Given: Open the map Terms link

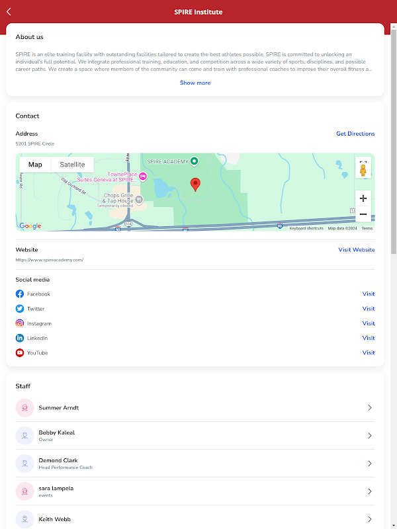Looking at the screenshot, I should (367, 228).
